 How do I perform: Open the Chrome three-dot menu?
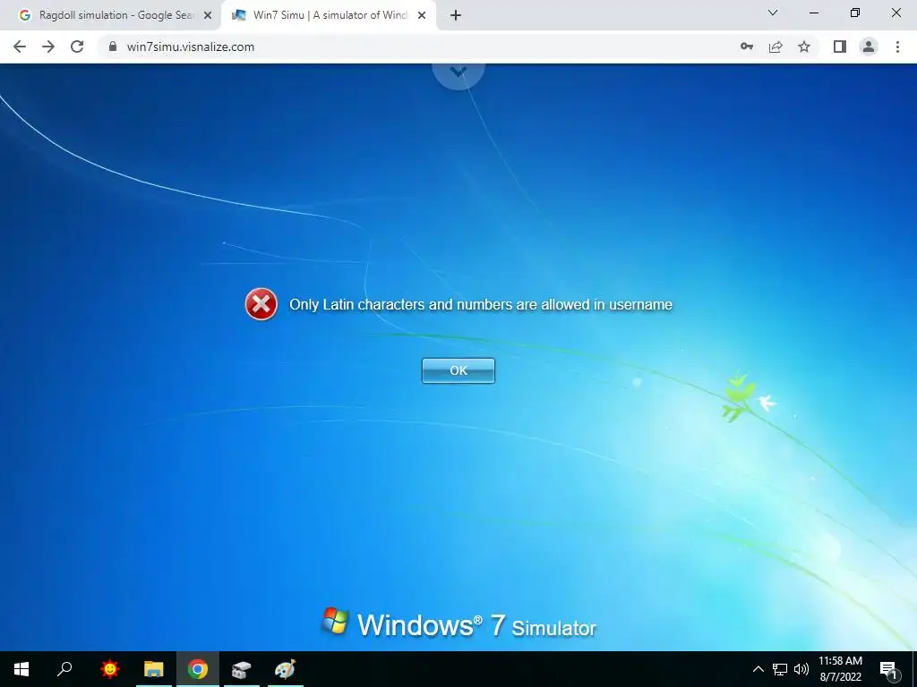[x=897, y=47]
